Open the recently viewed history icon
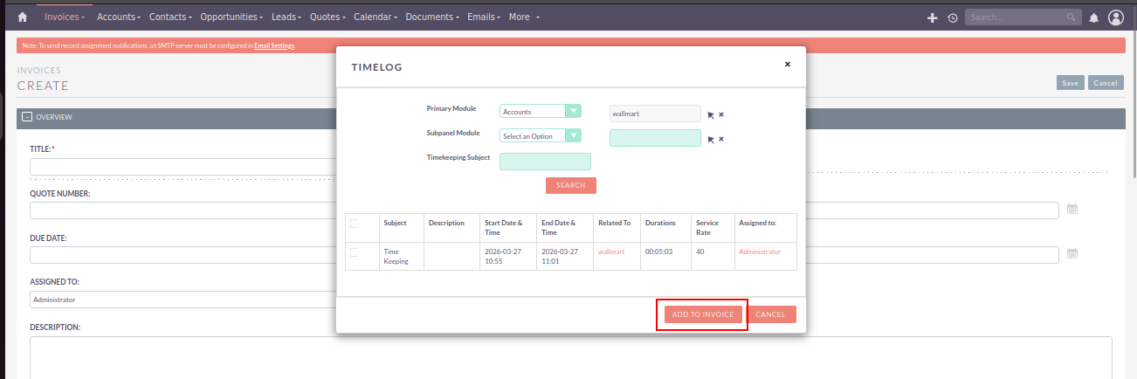The image size is (1137, 379). click(952, 17)
